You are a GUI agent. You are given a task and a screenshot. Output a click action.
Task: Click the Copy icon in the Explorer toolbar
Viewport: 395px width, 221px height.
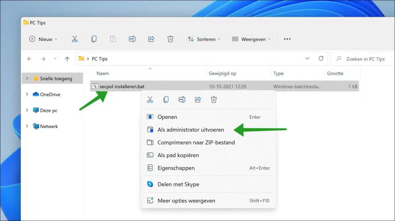pos(94,39)
